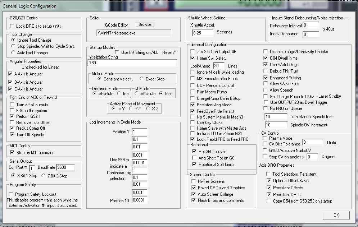Image resolution: width=358 pixels, height=227 pixels.
Task: Click the Browse button for GCode Editor
Action: [x=145, y=24]
